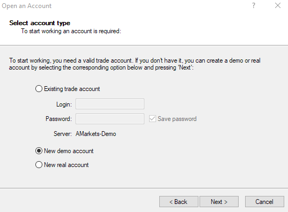Click the Open an Account title bar
Screen dimensions: 288x212
pos(27,6)
